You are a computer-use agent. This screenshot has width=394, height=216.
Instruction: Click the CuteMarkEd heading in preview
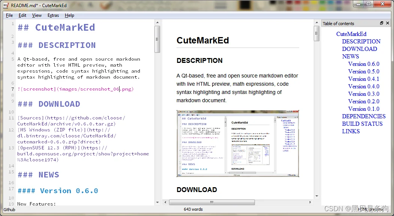pyautogui.click(x=202, y=40)
